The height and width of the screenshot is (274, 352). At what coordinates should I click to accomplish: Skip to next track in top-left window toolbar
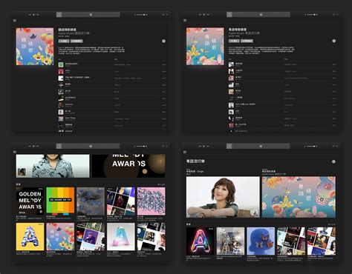(x=38, y=15)
